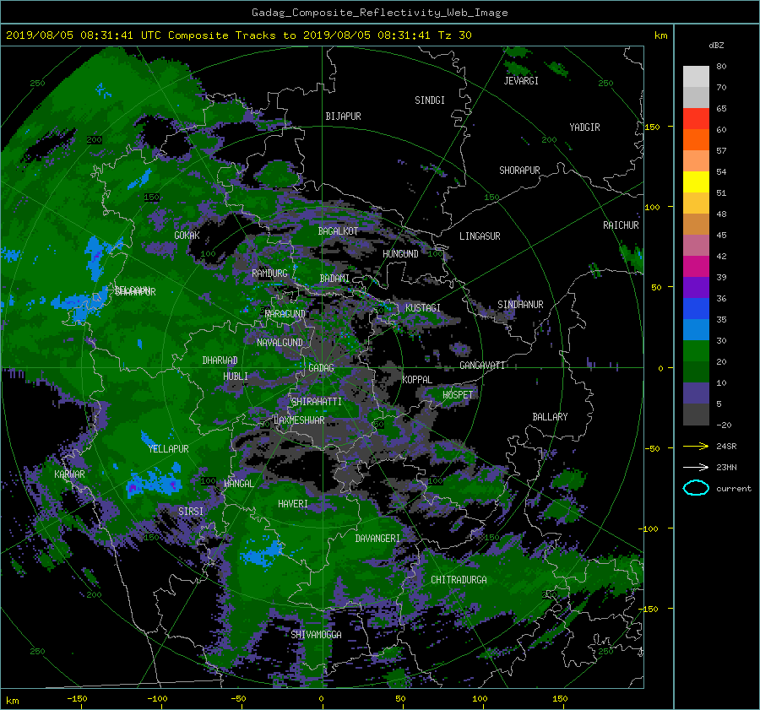
Task: Click the SIRSI city label
Action: 191,512
